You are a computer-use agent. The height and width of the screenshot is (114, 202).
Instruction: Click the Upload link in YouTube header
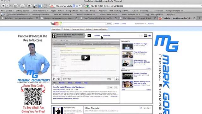point(124,24)
